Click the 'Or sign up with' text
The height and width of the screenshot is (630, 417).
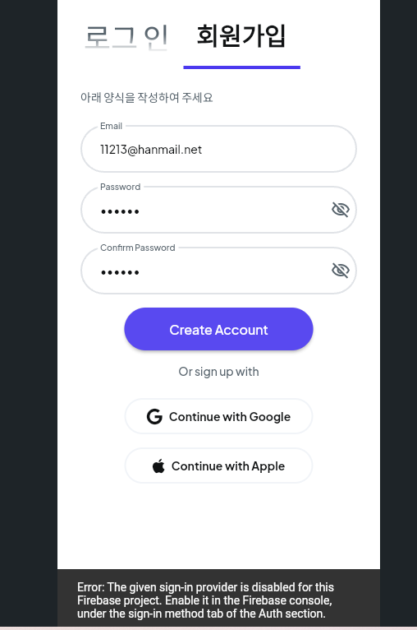coord(218,372)
